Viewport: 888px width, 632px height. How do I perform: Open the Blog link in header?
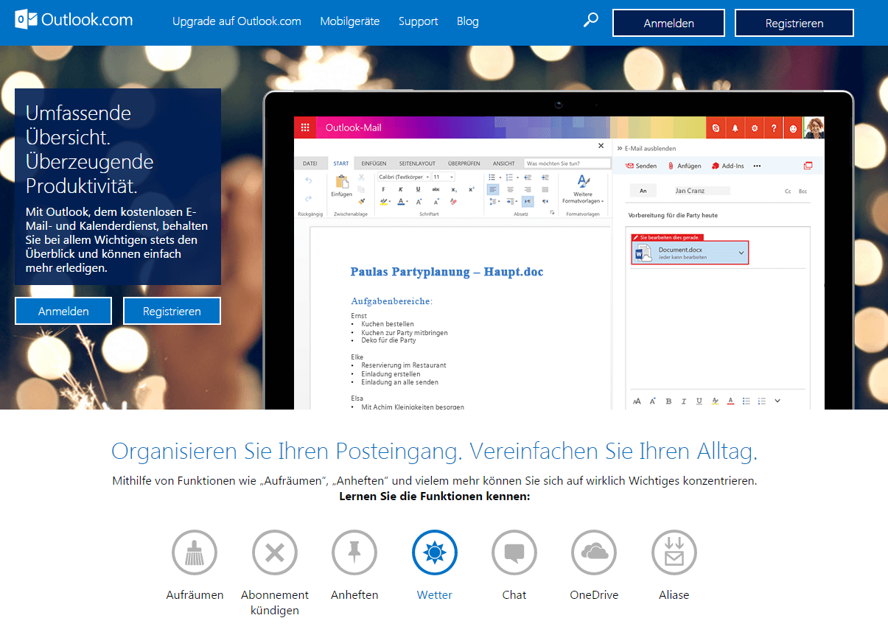tap(467, 21)
